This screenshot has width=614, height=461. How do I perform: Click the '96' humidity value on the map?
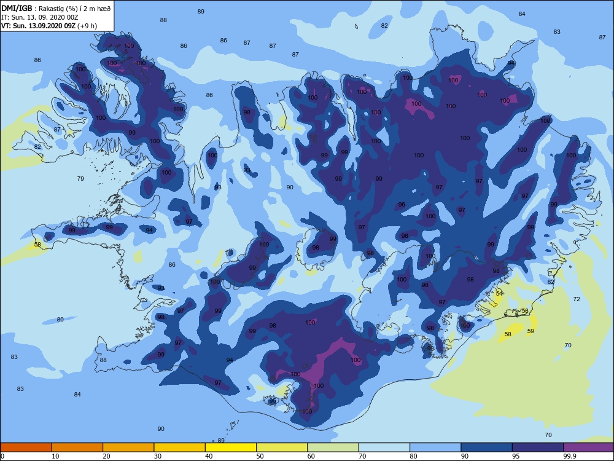(x=402, y=204)
